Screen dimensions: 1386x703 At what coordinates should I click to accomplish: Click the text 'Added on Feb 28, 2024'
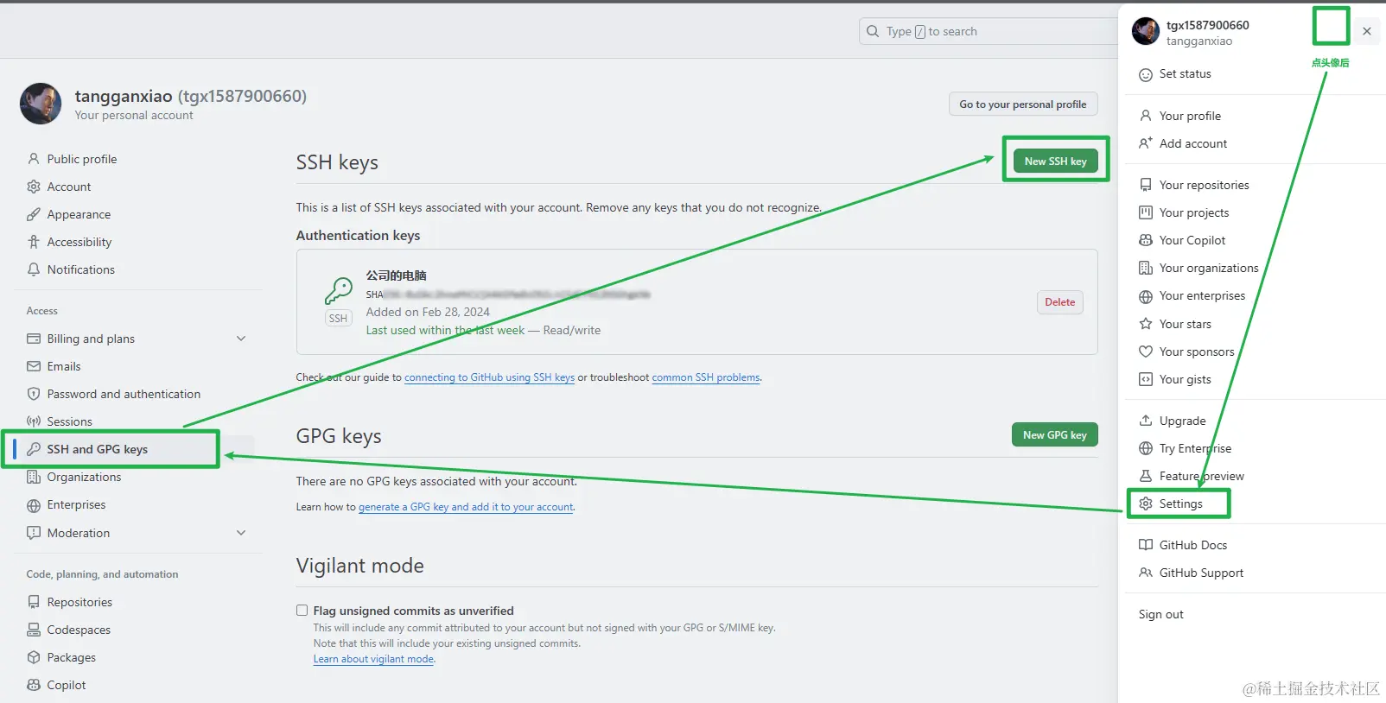428,312
